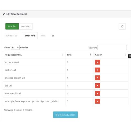The width and height of the screenshot is (131, 131).
Task: Sort table by Hits column
Action: point(79,55)
